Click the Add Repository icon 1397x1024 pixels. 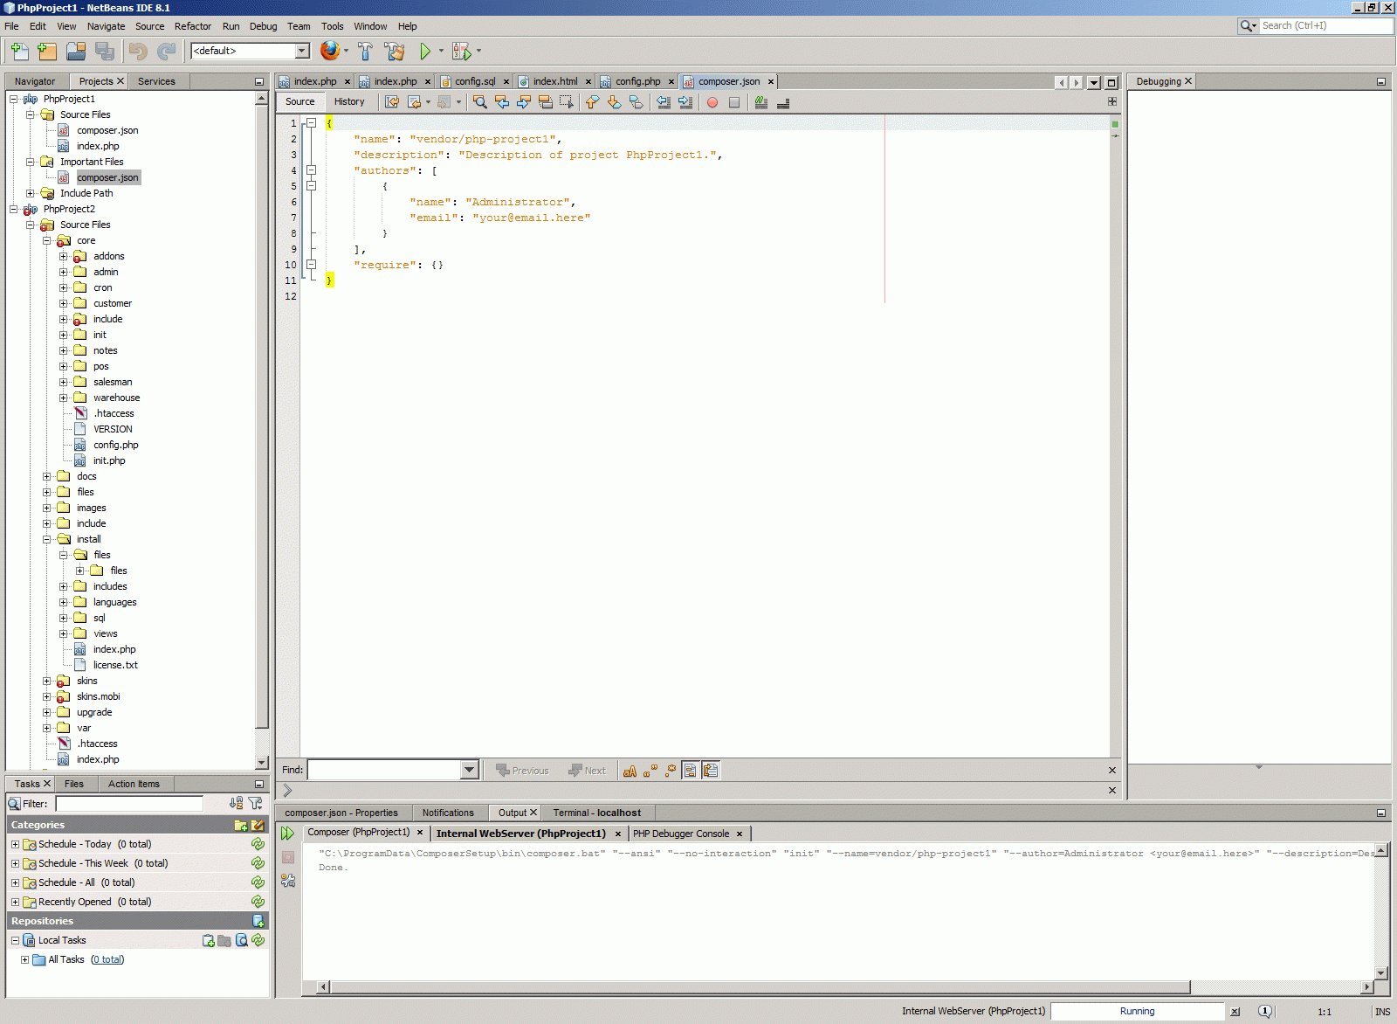[x=258, y=921]
